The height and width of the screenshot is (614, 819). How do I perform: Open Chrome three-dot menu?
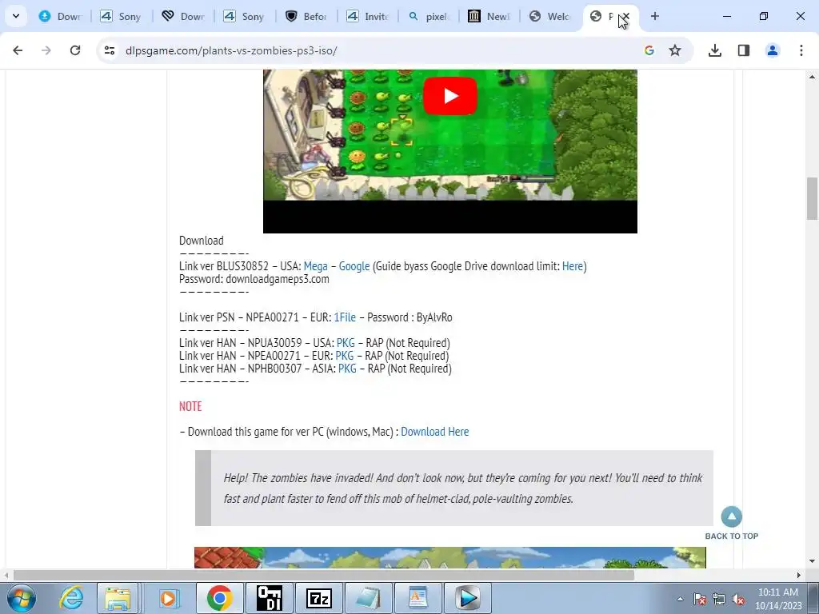tap(801, 50)
